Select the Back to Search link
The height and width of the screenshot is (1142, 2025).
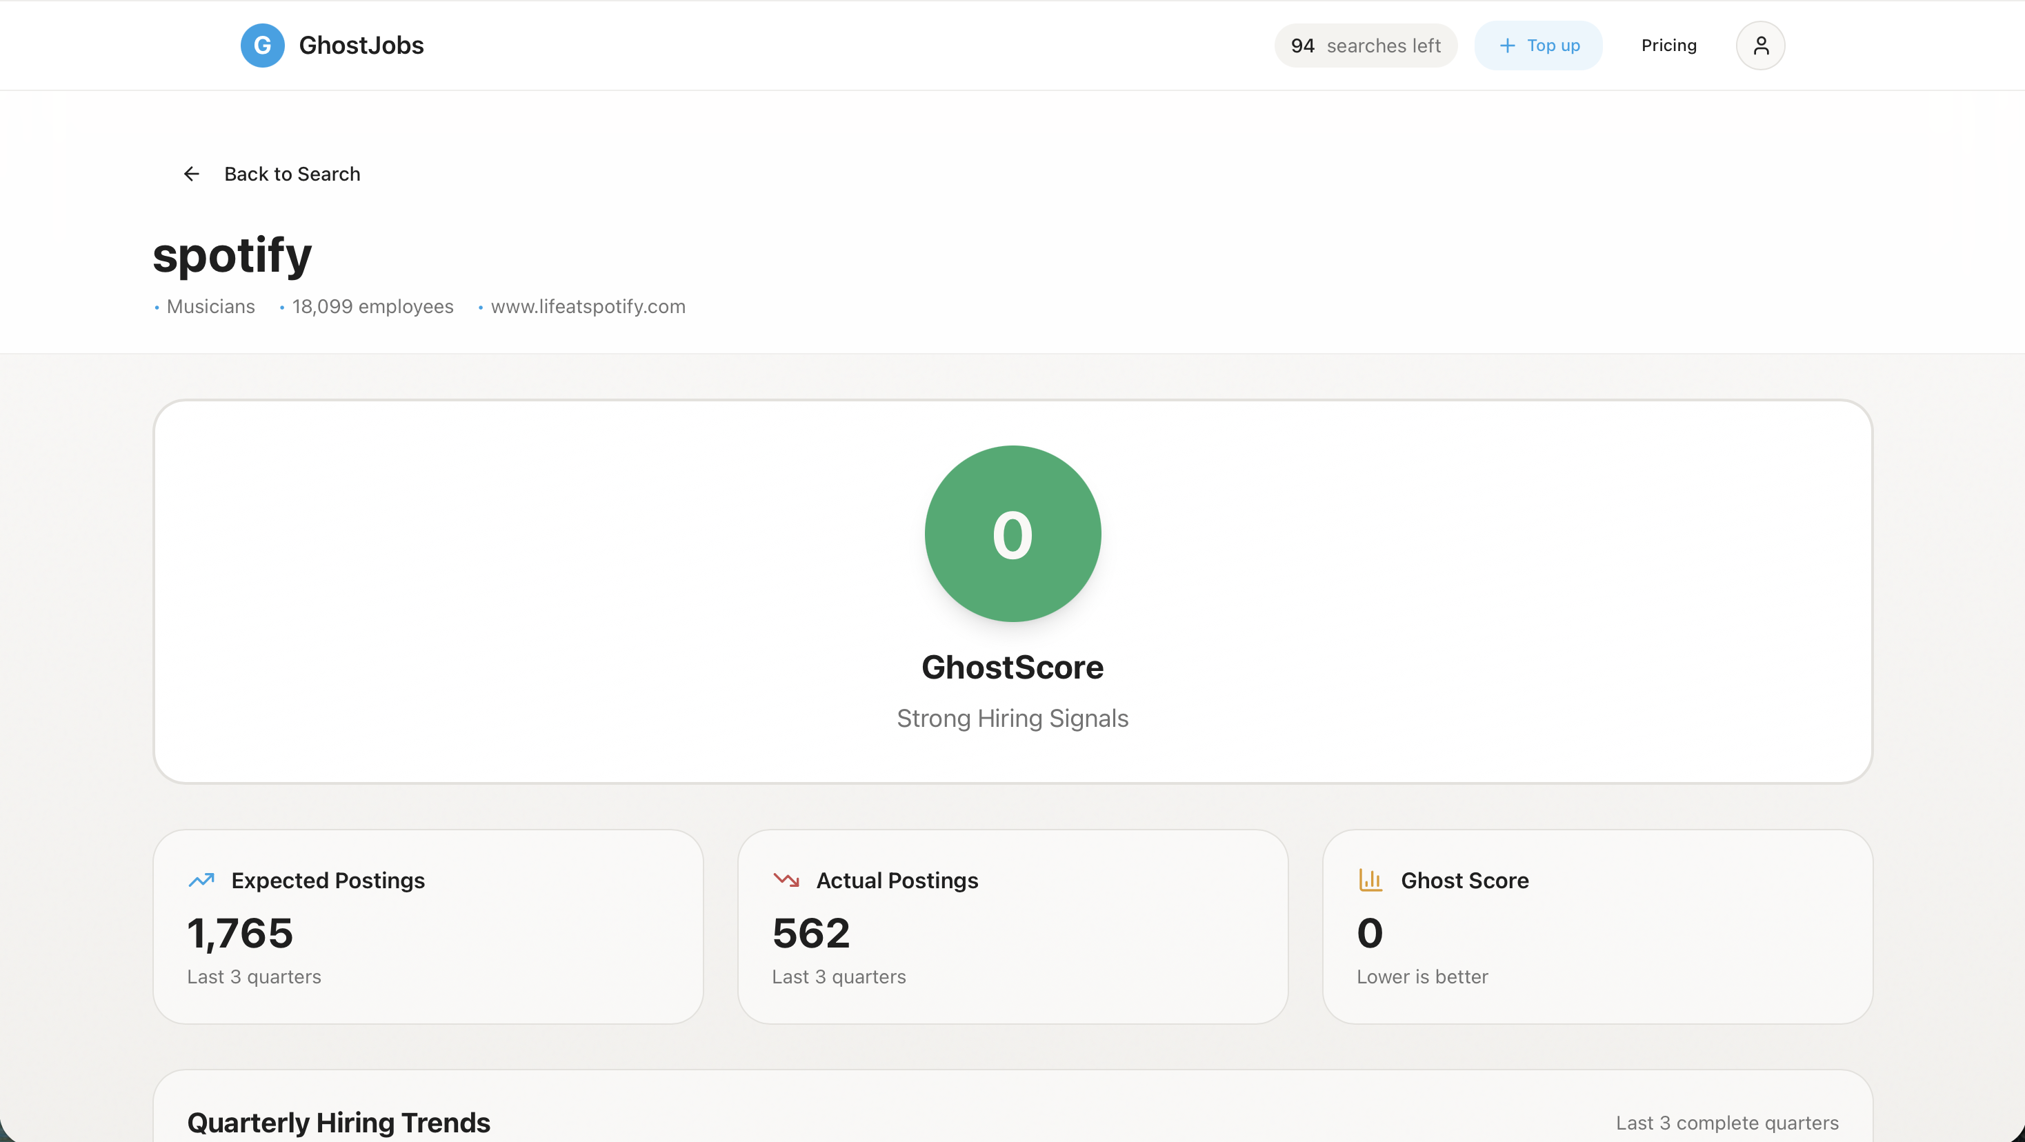pos(292,173)
